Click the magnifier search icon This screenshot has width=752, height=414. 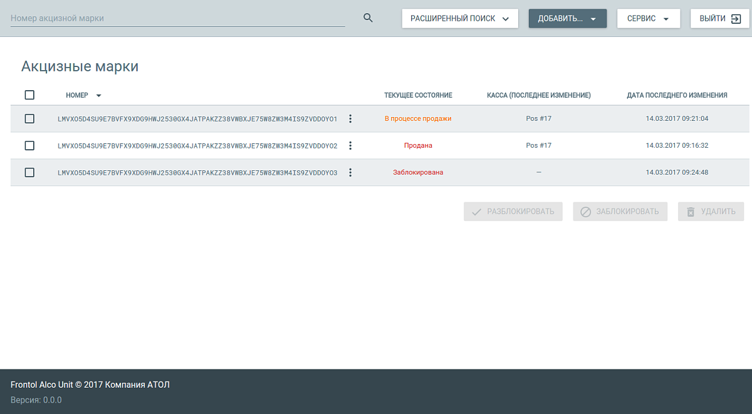(368, 18)
